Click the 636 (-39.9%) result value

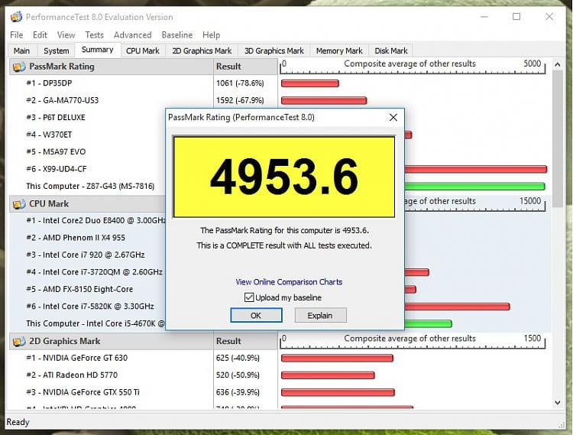(x=238, y=393)
